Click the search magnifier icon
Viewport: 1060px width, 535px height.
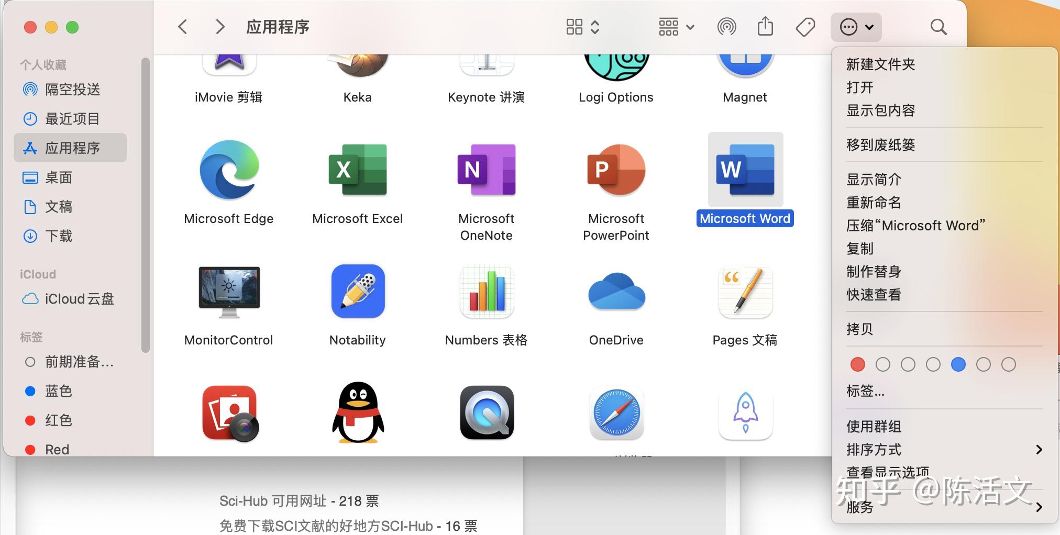click(x=938, y=27)
